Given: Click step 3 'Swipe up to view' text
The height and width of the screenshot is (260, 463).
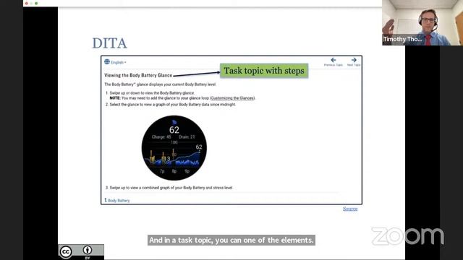Looking at the screenshot, I should (171, 188).
